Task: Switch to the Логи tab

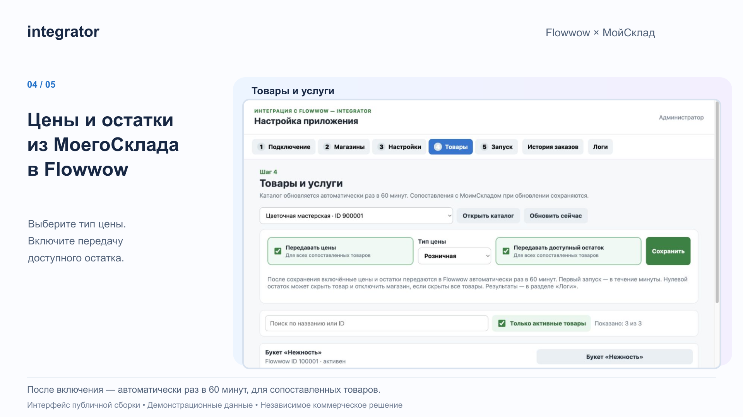Action: 600,147
